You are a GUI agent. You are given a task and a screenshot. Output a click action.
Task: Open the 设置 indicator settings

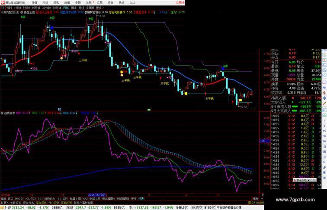tap(141, 199)
